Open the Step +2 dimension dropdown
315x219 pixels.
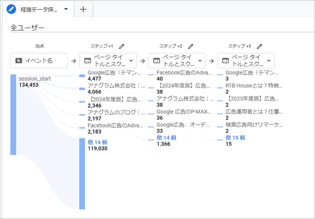(x=200, y=61)
